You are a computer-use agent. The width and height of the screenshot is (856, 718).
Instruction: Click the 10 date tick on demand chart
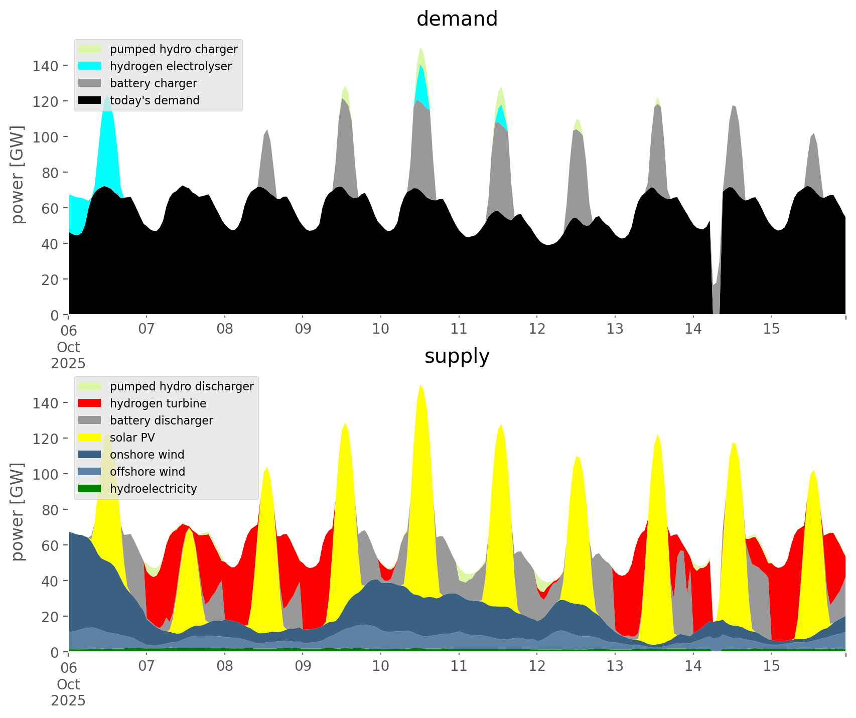click(x=380, y=329)
